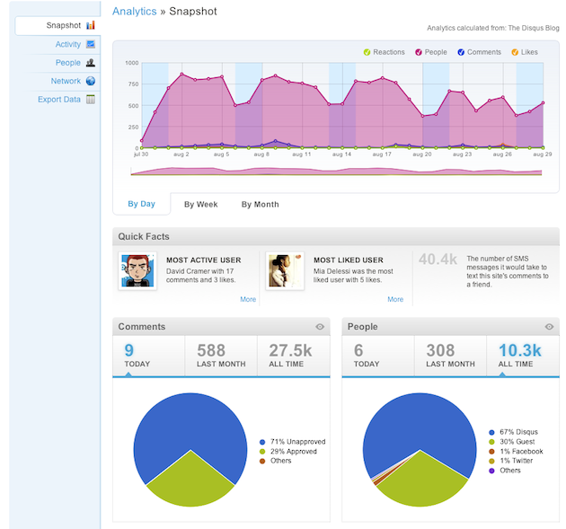The height and width of the screenshot is (529, 566).
Task: Toggle the Comments series checkbox
Action: point(461,52)
